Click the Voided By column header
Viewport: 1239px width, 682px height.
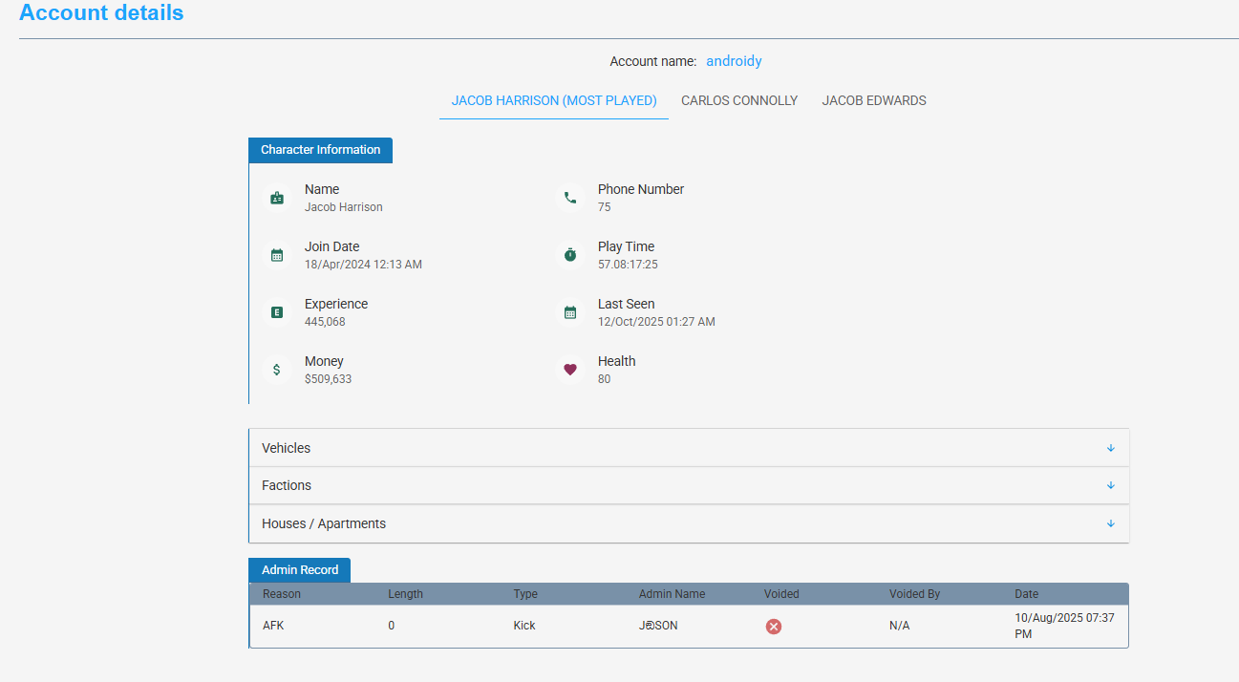[x=914, y=594]
